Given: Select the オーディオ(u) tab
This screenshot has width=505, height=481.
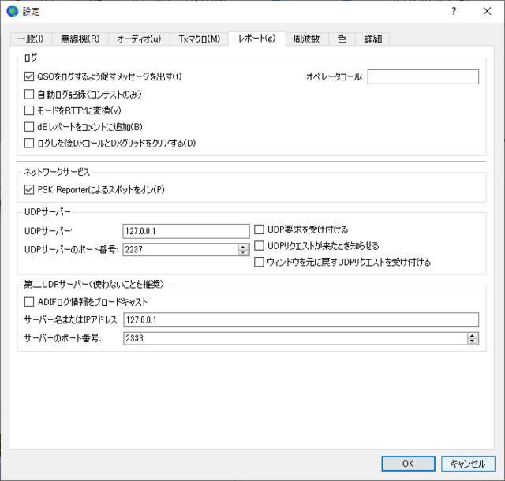Looking at the screenshot, I should [139, 39].
